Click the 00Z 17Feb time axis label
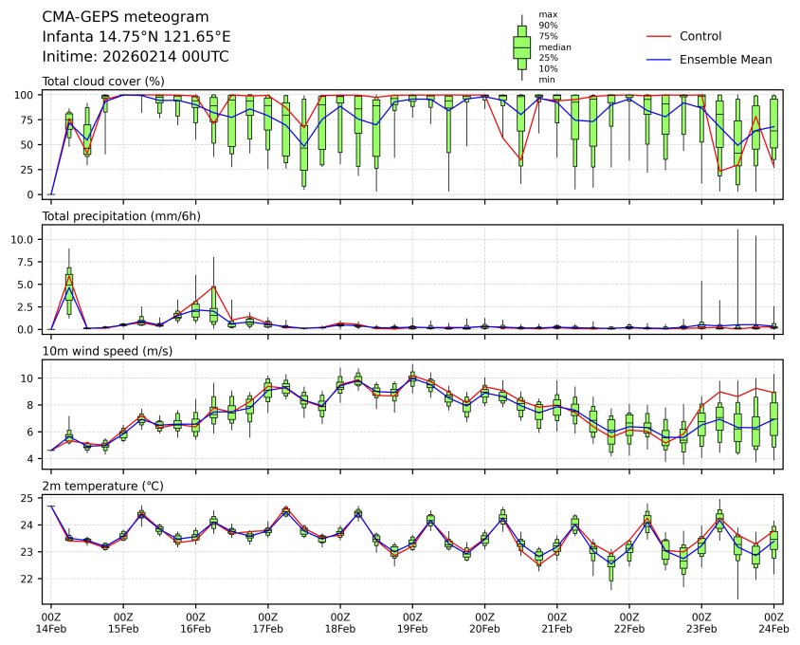 [267, 622]
